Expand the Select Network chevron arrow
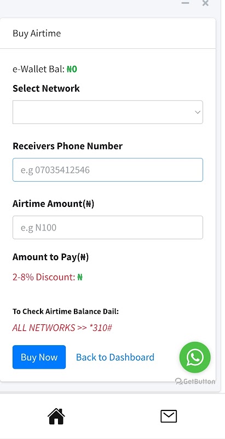The width and height of the screenshot is (225, 439). [x=198, y=112]
